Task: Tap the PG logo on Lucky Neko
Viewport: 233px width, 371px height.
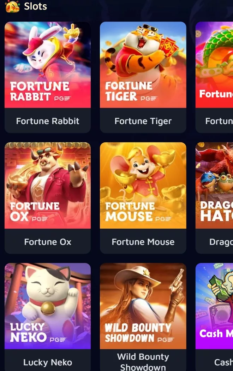Action: click(58, 340)
